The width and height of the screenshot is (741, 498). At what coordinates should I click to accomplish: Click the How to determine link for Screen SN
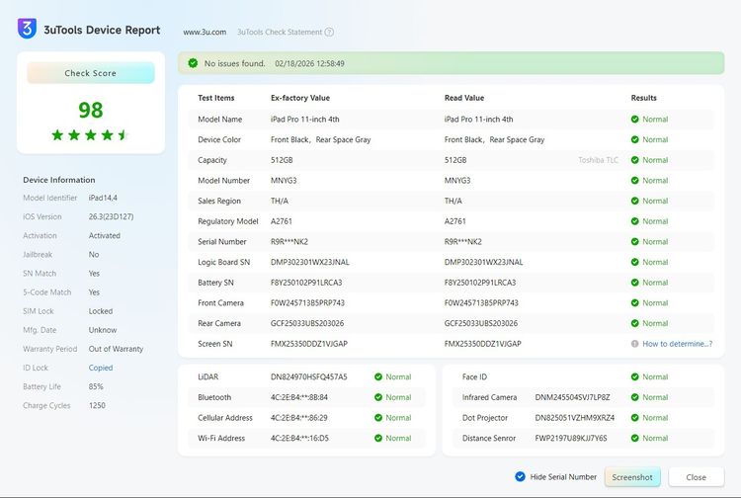point(677,344)
